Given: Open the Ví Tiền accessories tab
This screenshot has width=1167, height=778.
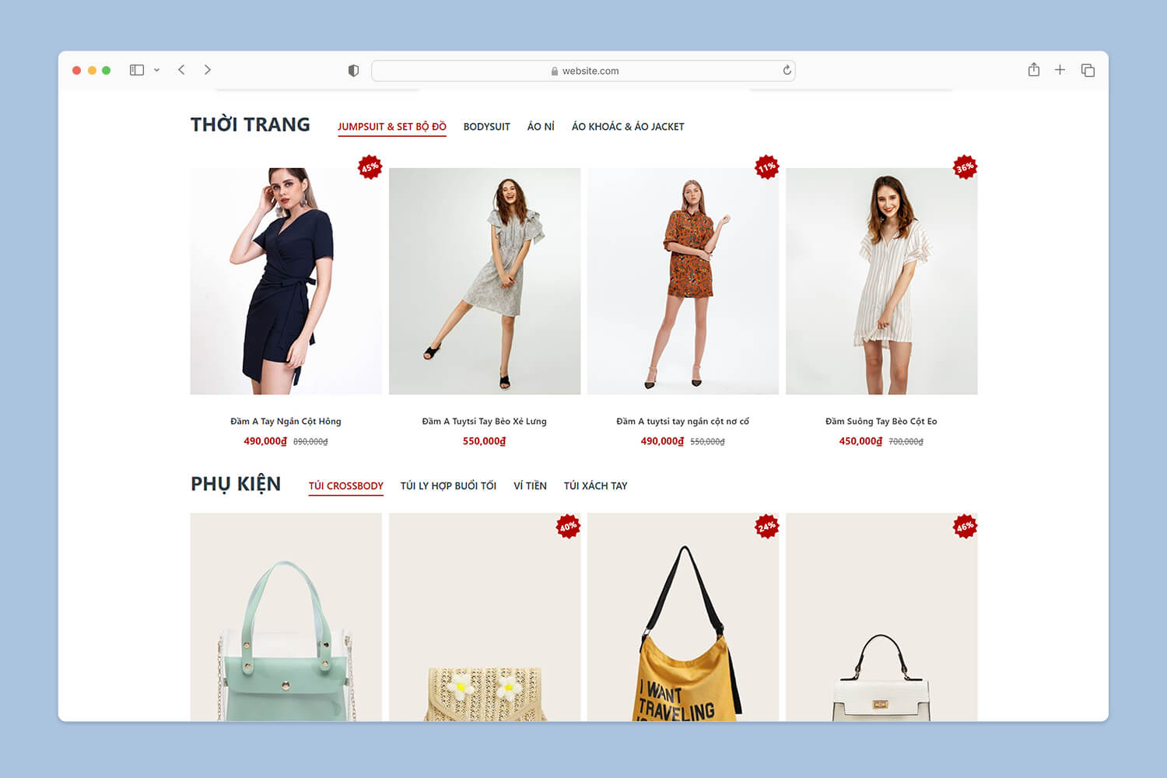Looking at the screenshot, I should pos(530,486).
